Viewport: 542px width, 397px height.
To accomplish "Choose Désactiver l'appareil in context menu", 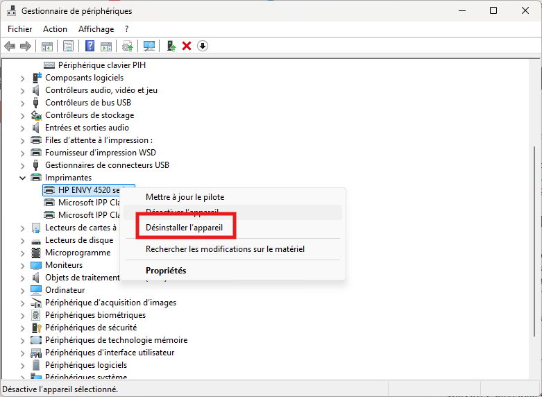I will coord(232,212).
